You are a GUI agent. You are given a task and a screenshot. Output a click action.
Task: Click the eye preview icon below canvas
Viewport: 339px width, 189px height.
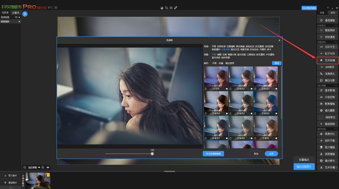pos(48,167)
